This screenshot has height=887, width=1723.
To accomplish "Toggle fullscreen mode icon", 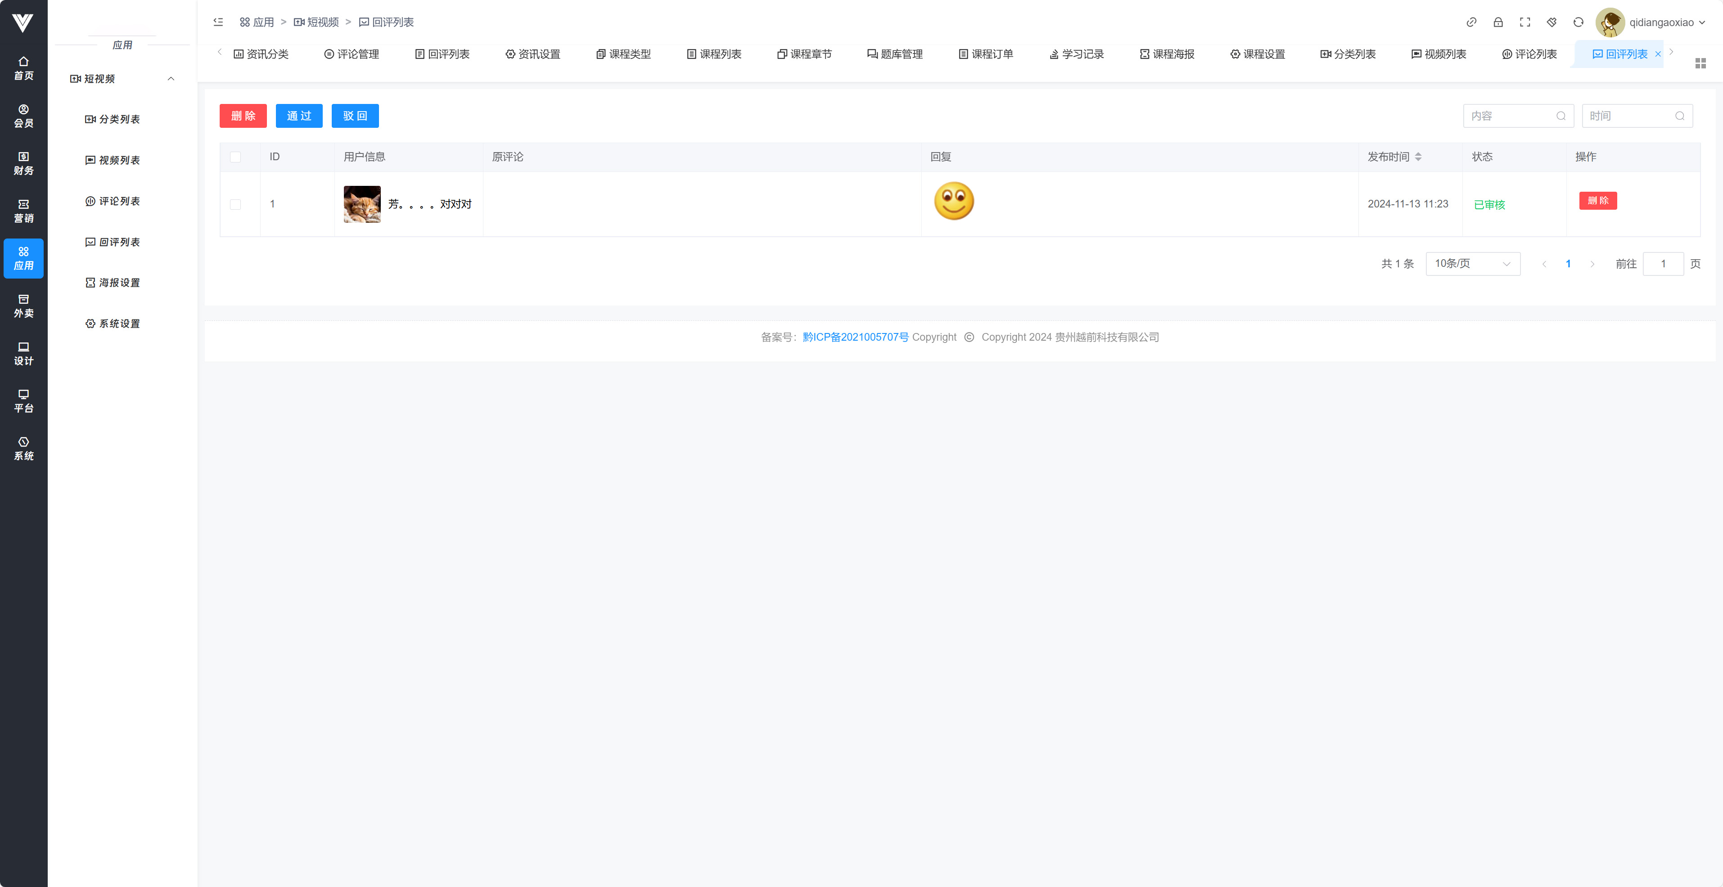I will [x=1525, y=22].
